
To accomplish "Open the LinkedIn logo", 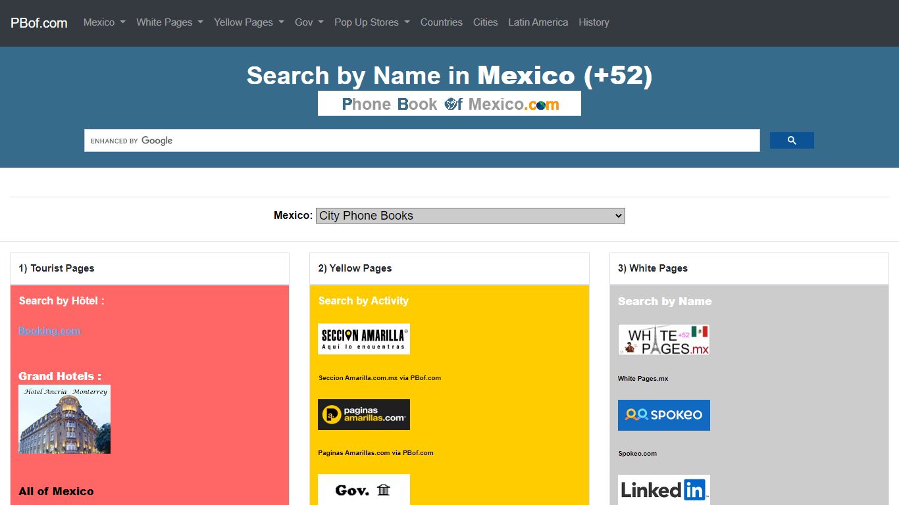I will click(664, 490).
